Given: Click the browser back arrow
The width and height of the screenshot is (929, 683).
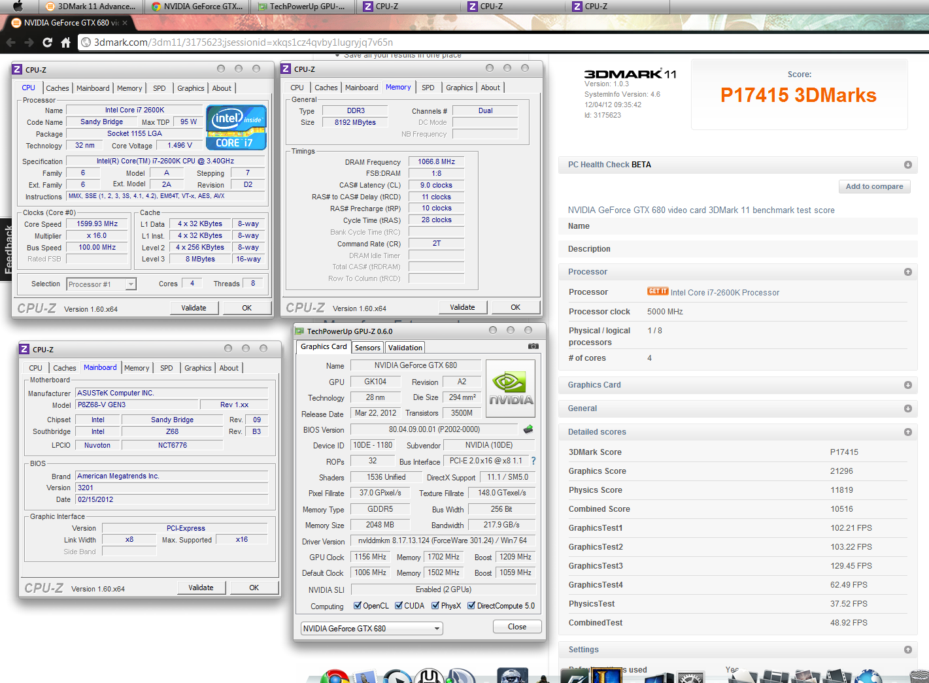Looking at the screenshot, I should (10, 42).
